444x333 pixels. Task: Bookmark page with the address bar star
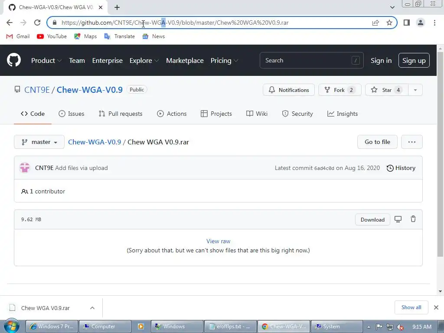389,23
